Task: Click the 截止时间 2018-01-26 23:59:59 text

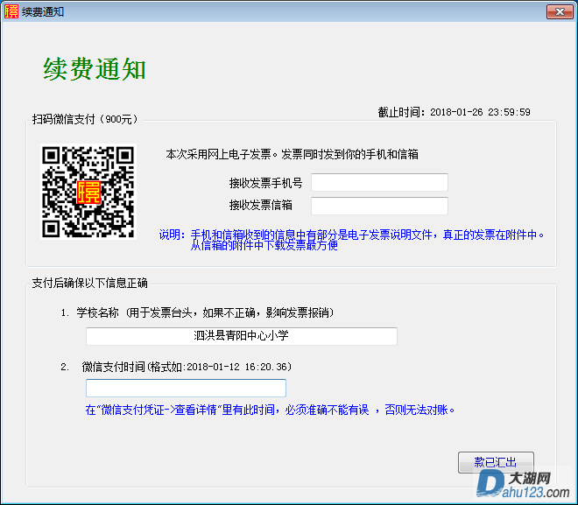Action: [454, 112]
